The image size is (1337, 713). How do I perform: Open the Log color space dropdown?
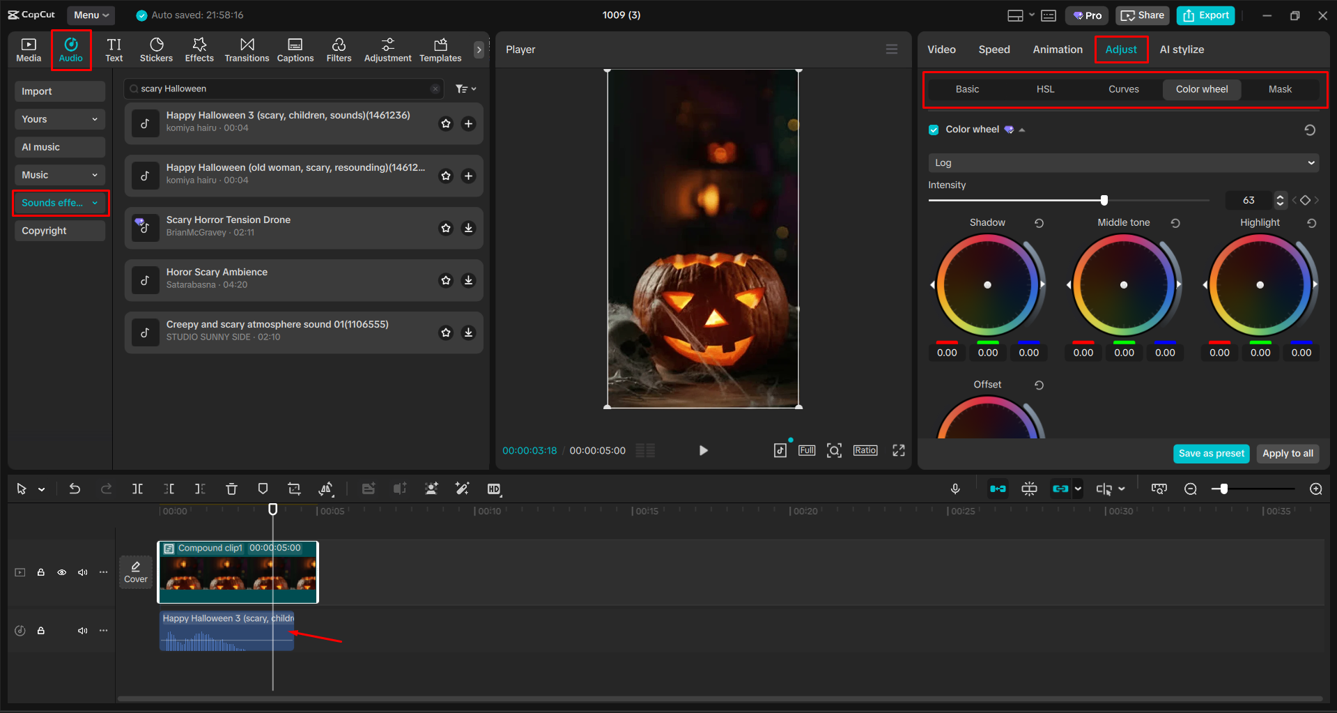[1122, 162]
